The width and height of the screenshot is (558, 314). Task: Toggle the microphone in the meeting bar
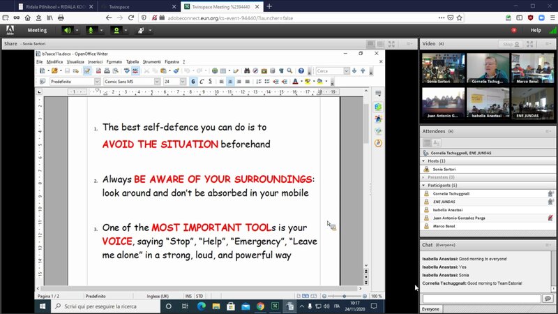90,30
